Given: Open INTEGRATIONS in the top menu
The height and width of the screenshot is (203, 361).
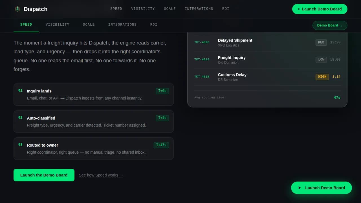Looking at the screenshot, I should 199,9.
